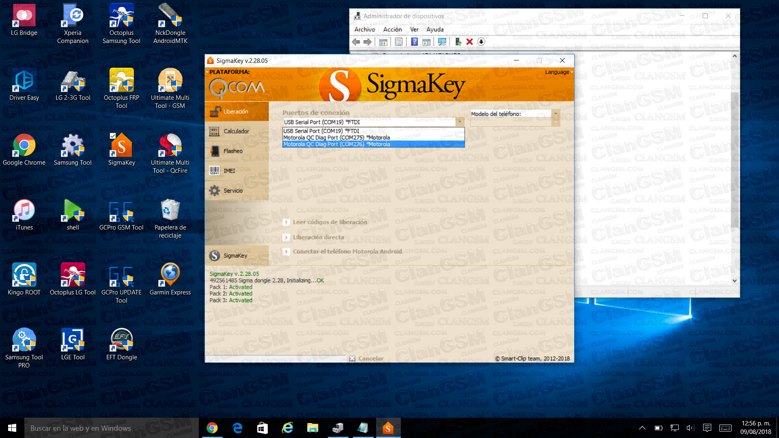Open the PLATAFORMA selector dropdown
This screenshot has width=779, height=438.
(229, 72)
